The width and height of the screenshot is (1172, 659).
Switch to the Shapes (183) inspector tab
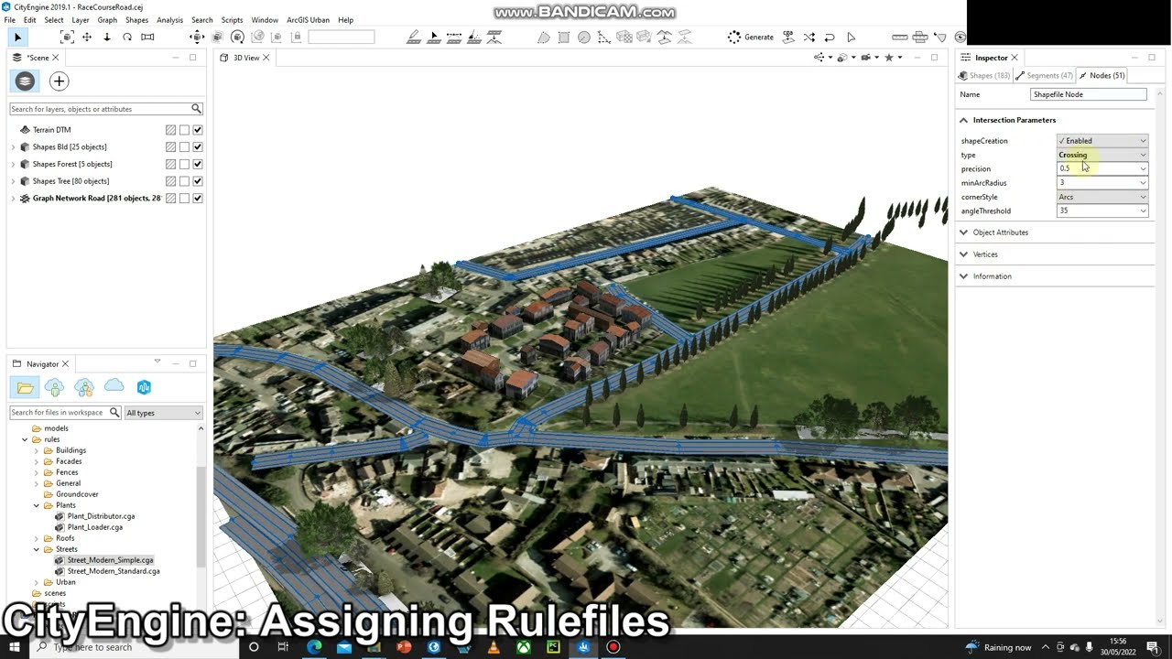pyautogui.click(x=984, y=76)
